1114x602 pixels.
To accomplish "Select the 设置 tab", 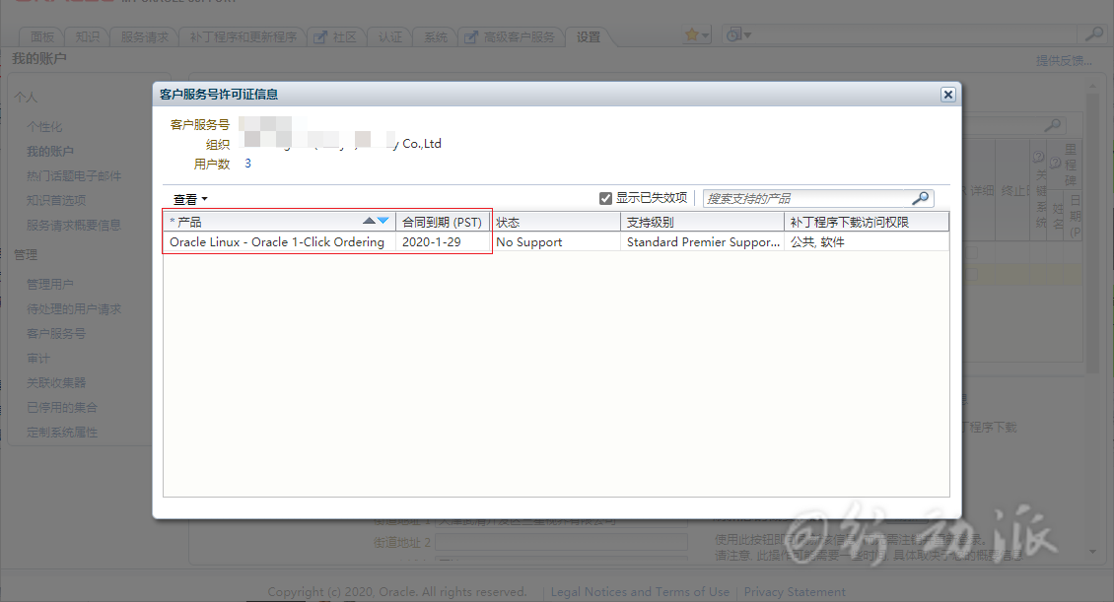I will (589, 36).
